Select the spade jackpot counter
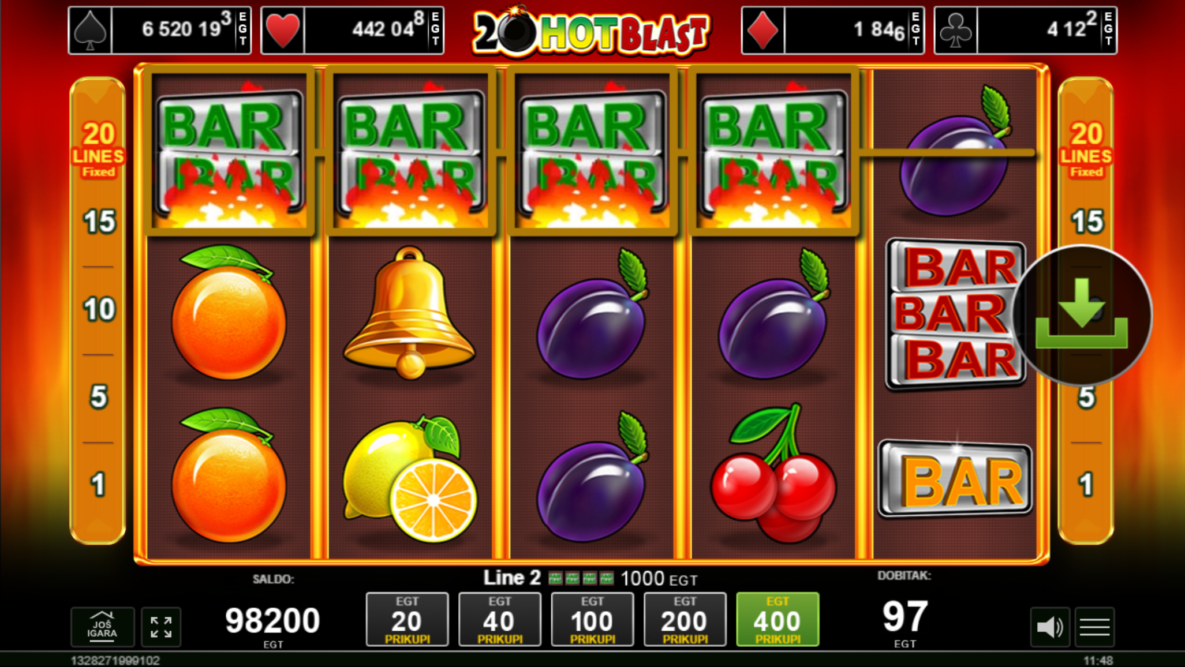Screen dimensions: 1185x667 [160, 30]
